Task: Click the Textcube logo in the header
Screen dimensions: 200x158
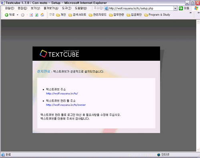Action: [x=59, y=54]
